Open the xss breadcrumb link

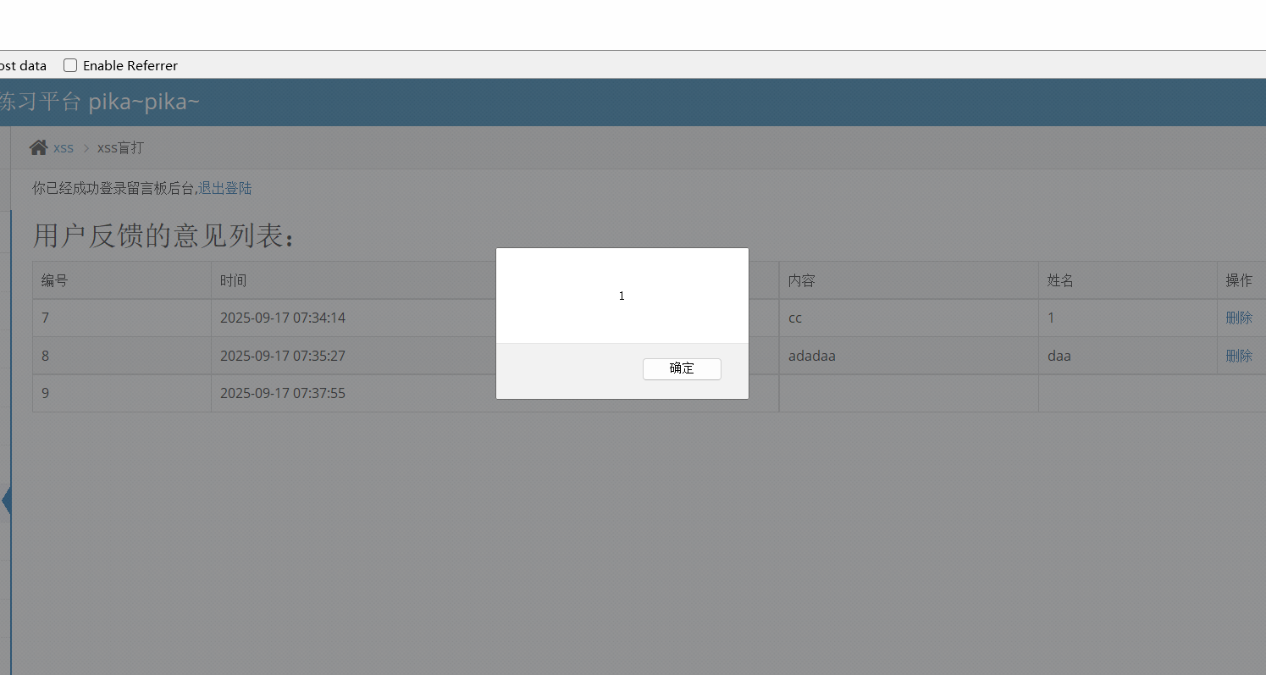click(x=64, y=147)
